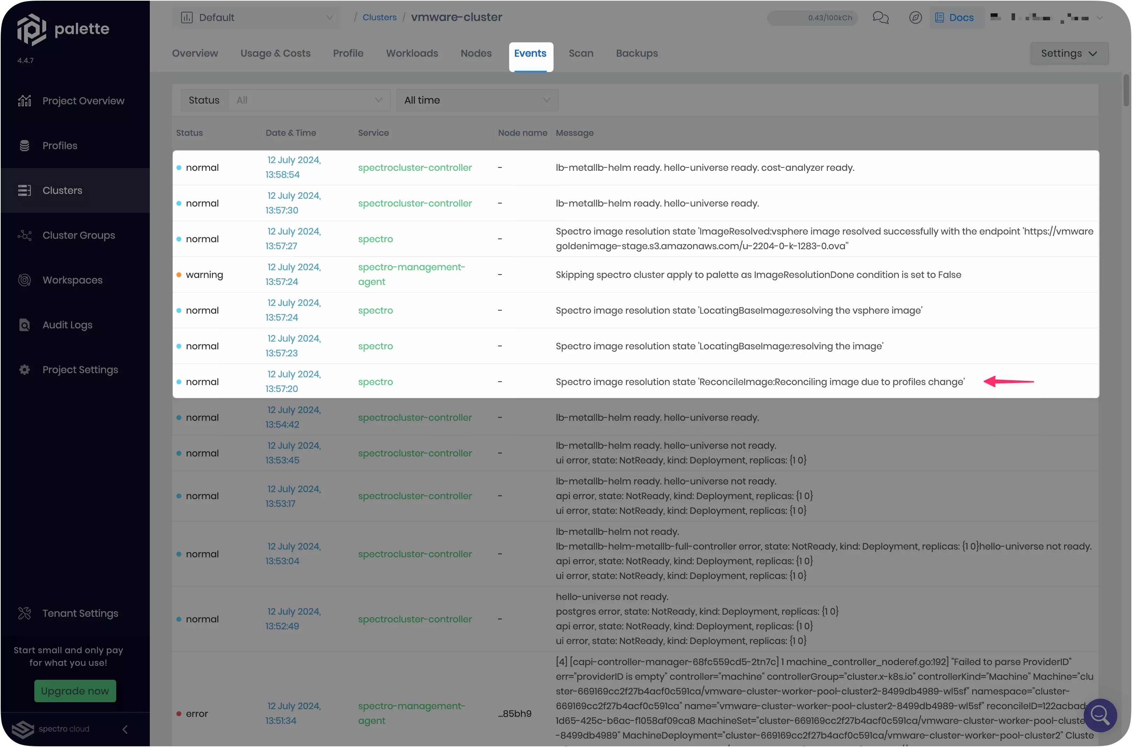Click the project dashboard icon beside Default
The width and height of the screenshot is (1132, 747).
pos(187,18)
